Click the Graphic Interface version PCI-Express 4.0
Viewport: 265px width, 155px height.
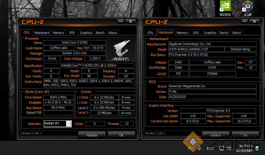pos(218,111)
